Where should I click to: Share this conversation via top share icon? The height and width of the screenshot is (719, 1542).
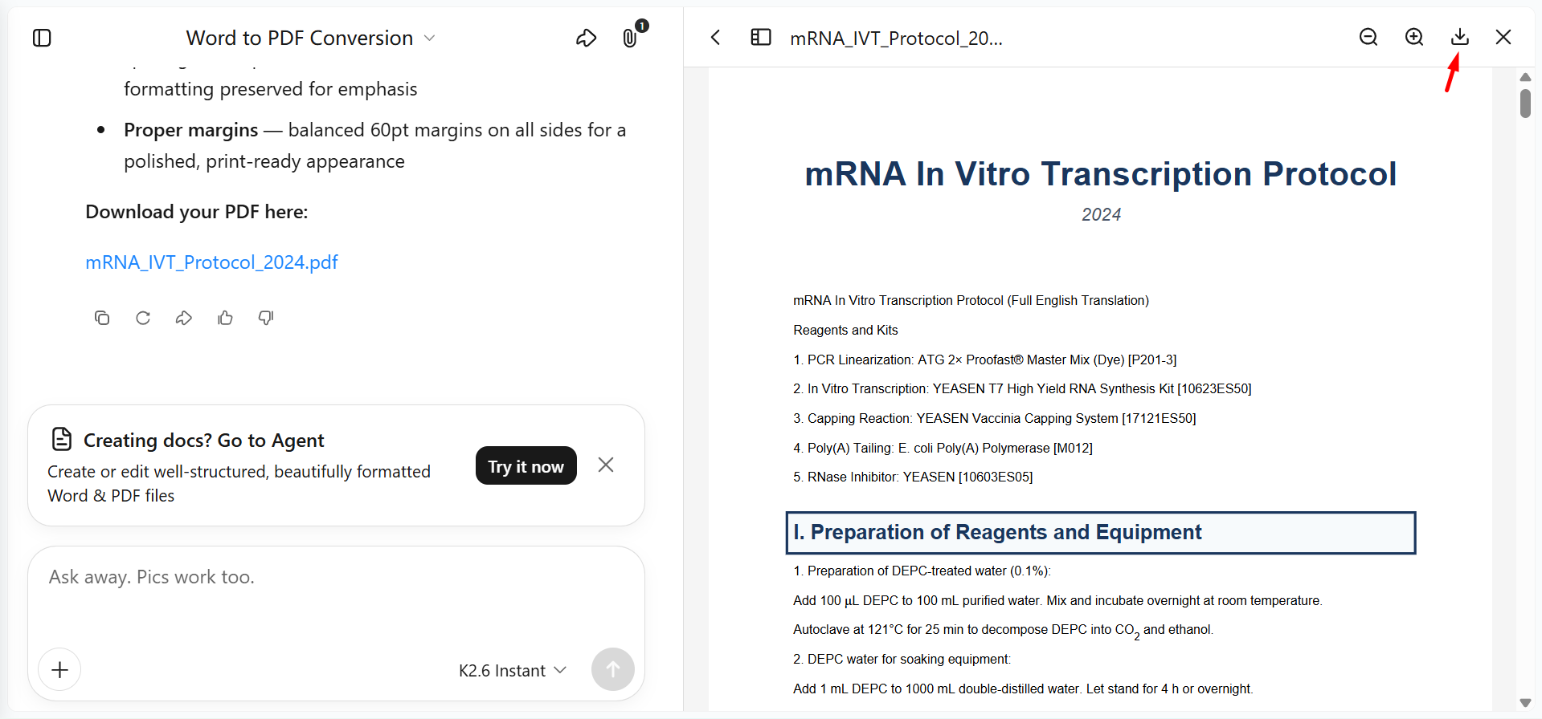[586, 38]
